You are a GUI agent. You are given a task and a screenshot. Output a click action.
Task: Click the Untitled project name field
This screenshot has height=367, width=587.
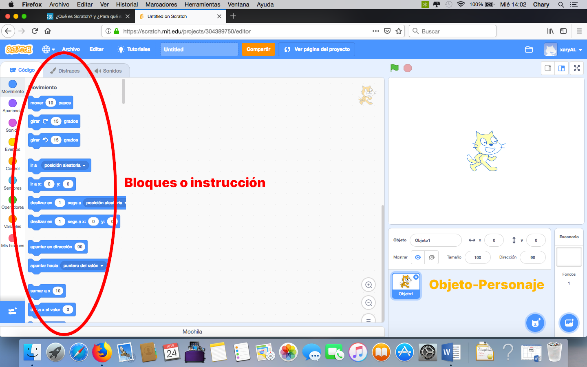click(199, 49)
